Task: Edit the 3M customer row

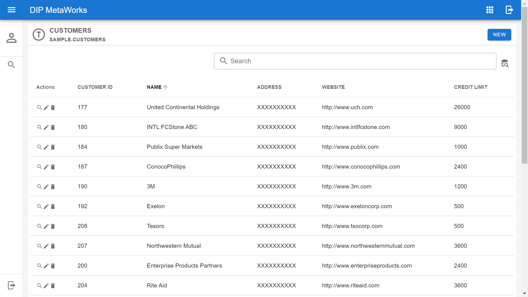Action: pos(46,186)
